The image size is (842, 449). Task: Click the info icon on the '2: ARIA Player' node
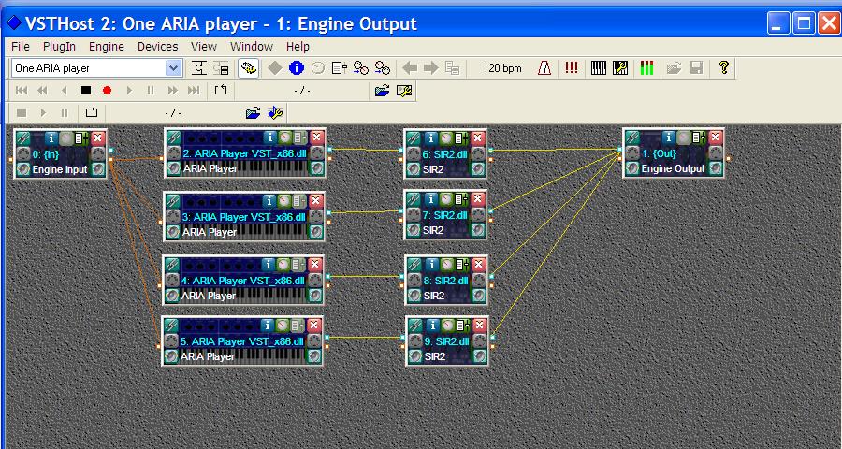point(270,138)
